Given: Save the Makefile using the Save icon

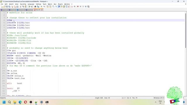Looking at the screenshot, I should click(7, 6).
